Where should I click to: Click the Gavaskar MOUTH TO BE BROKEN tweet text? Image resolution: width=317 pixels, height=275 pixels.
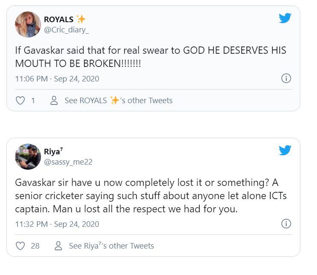[150, 57]
